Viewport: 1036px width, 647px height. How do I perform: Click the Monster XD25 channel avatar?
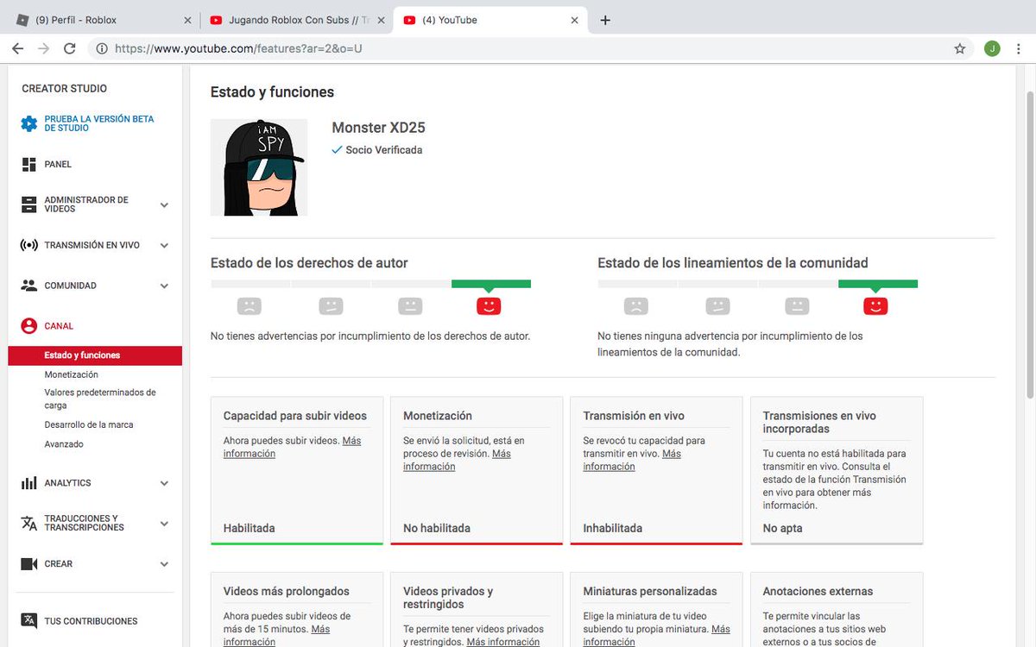259,167
